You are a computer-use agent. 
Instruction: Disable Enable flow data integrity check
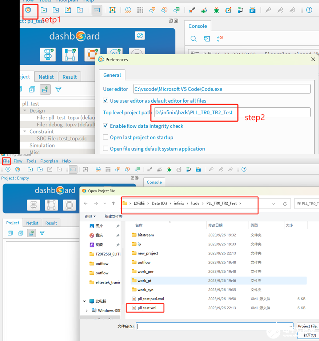106,126
